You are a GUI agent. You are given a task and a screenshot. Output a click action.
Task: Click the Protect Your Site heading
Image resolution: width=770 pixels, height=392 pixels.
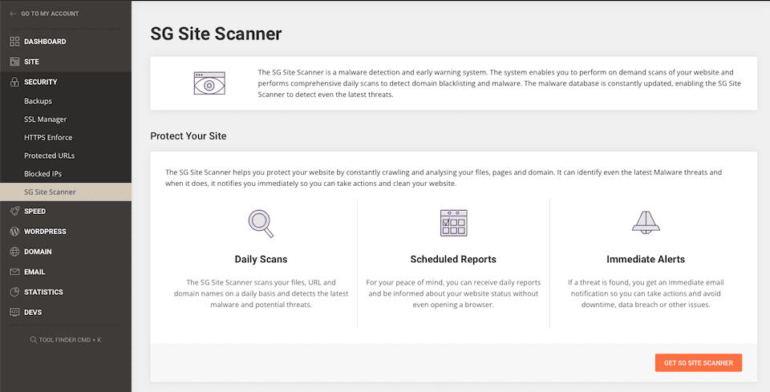188,136
